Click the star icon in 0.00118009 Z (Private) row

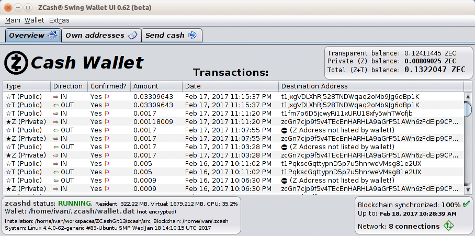[x=8, y=122]
